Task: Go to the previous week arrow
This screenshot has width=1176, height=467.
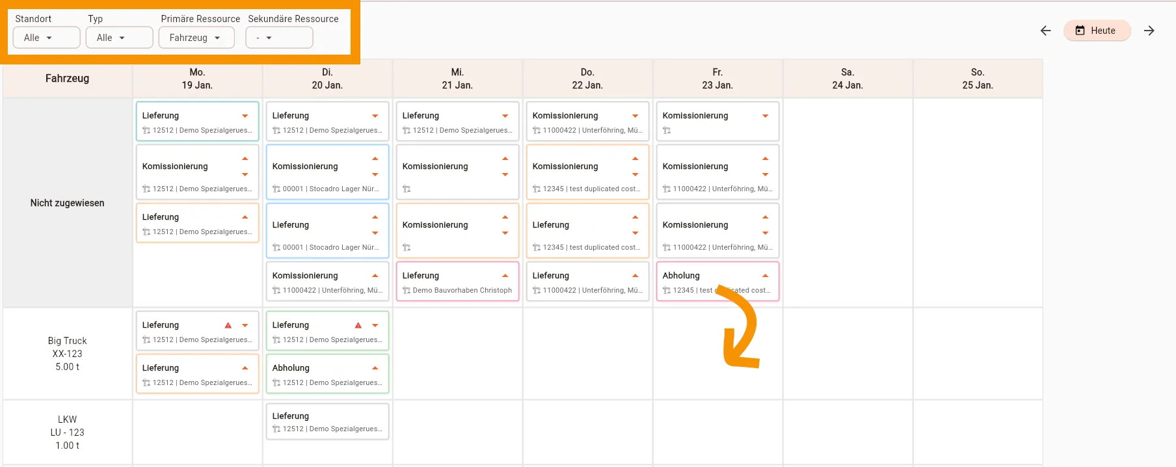Action: [1045, 31]
